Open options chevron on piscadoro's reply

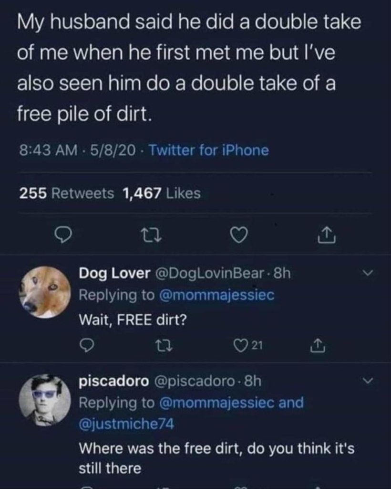click(367, 381)
